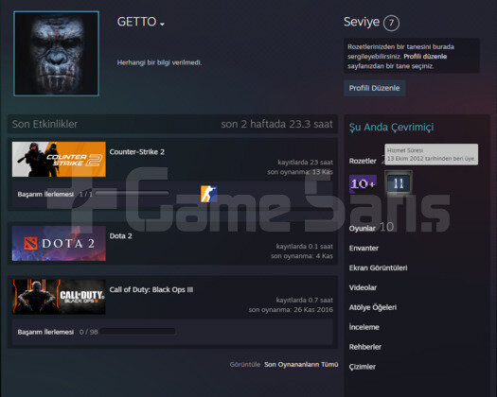Open Call of Duty: Black Ops III title
497x397 pixels.
click(151, 289)
